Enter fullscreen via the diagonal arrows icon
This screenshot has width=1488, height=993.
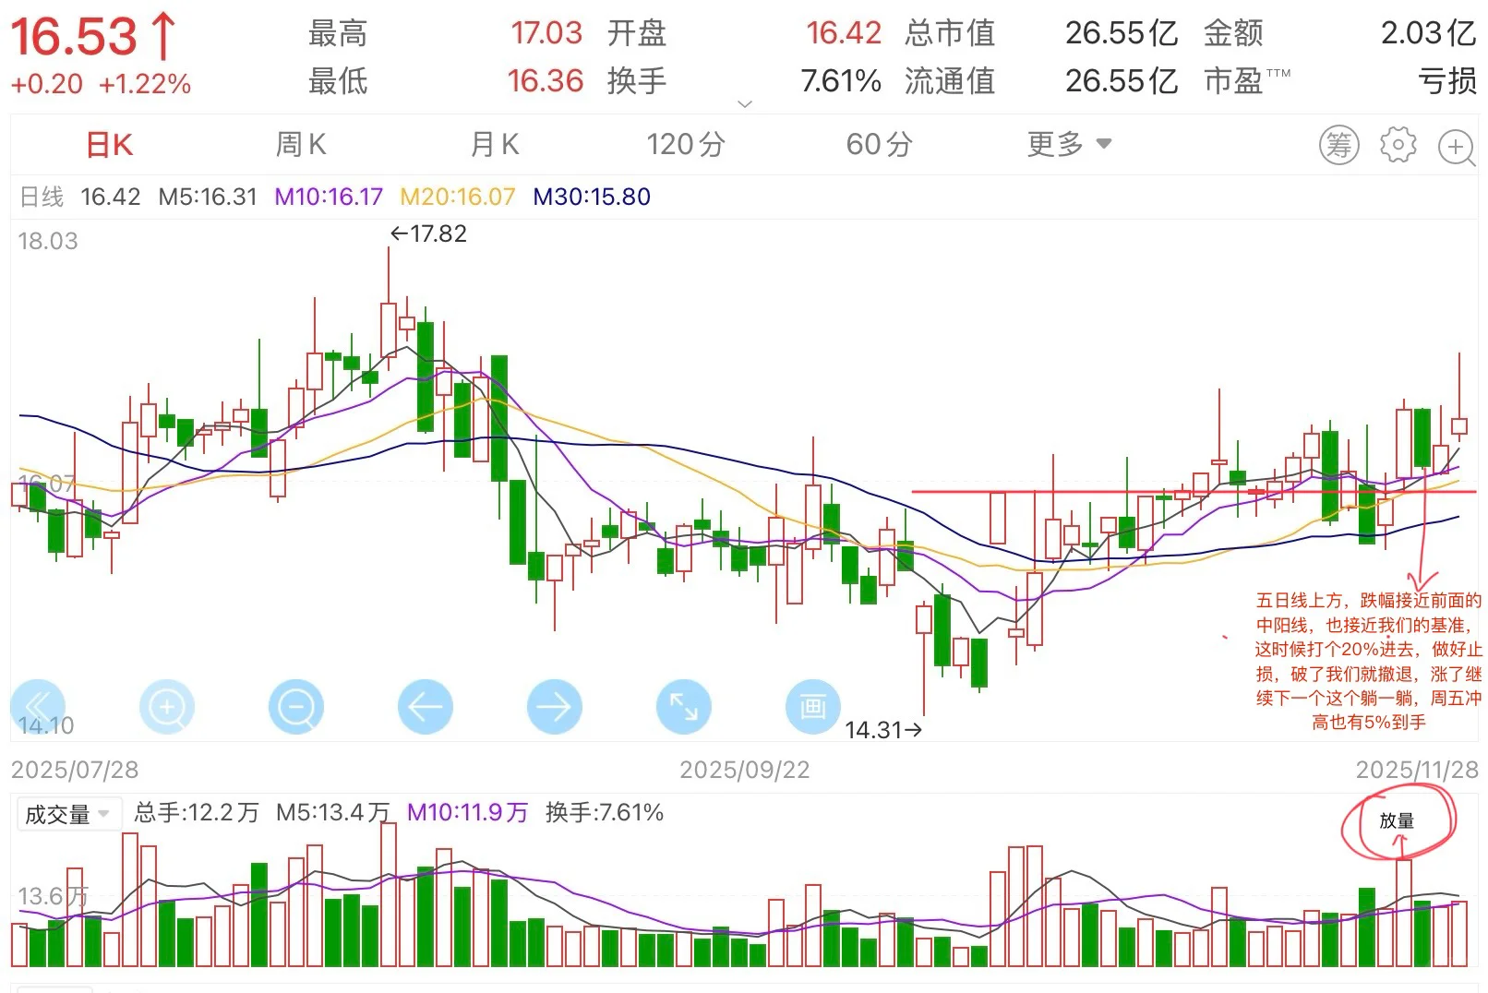(683, 707)
